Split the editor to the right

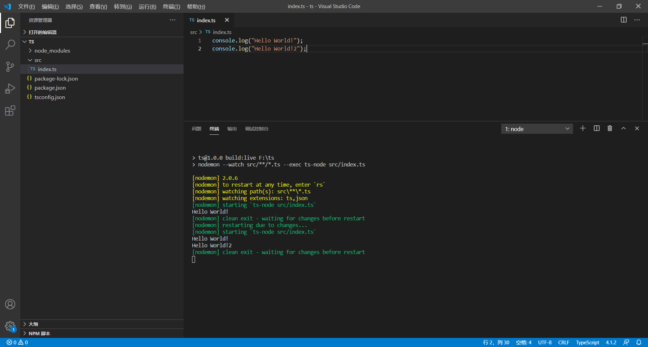coord(624,20)
